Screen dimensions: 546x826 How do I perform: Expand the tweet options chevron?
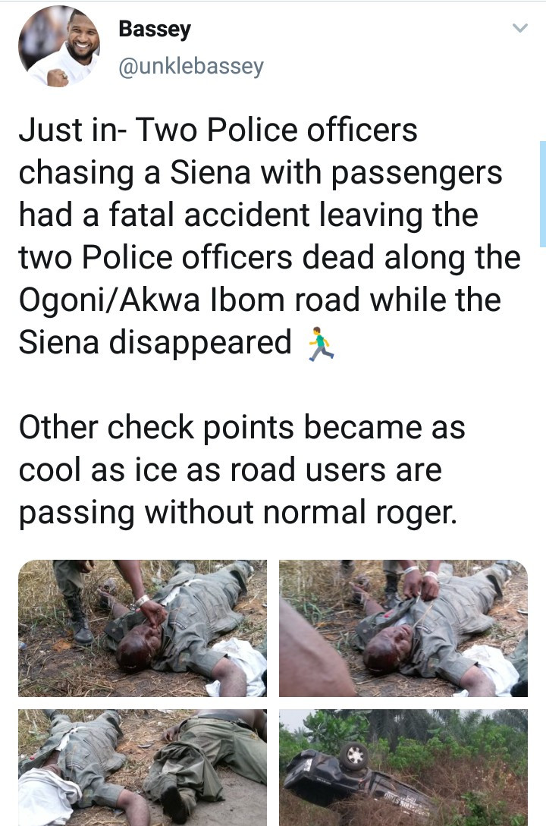click(x=519, y=28)
